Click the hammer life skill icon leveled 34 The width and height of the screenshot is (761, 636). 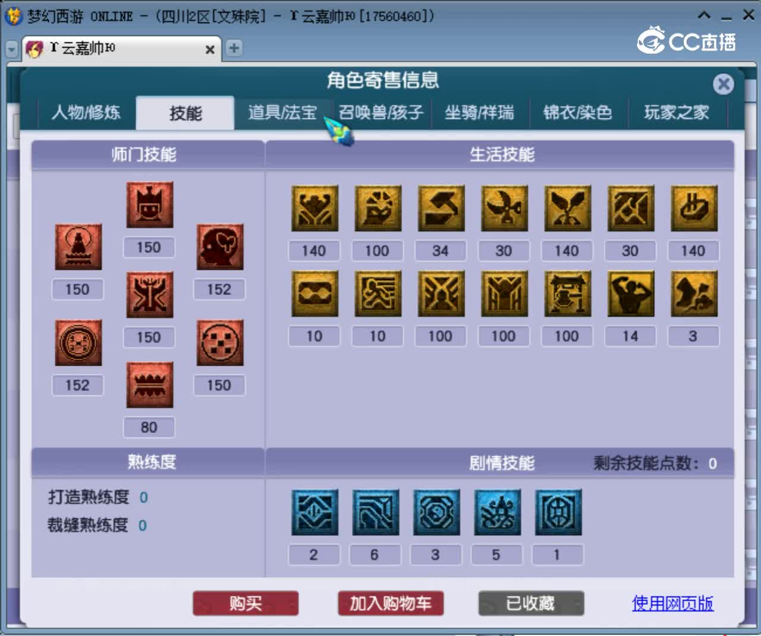point(441,208)
